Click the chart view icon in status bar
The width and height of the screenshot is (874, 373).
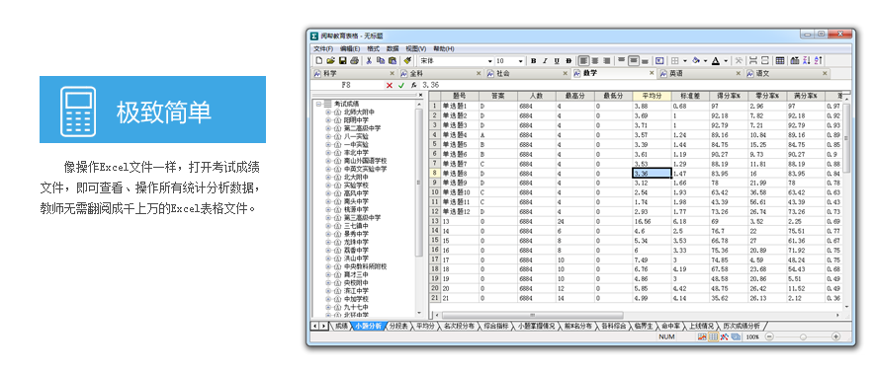point(702,336)
